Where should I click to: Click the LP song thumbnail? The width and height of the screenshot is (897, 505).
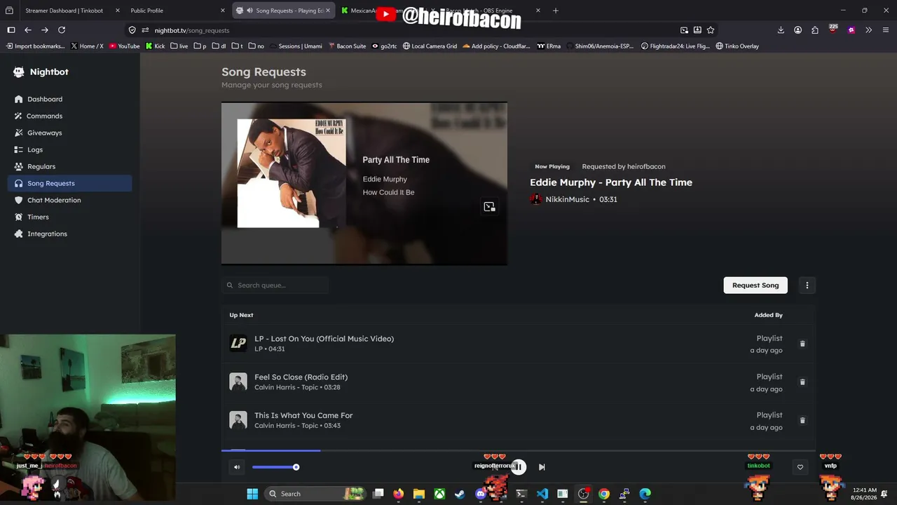238,344
